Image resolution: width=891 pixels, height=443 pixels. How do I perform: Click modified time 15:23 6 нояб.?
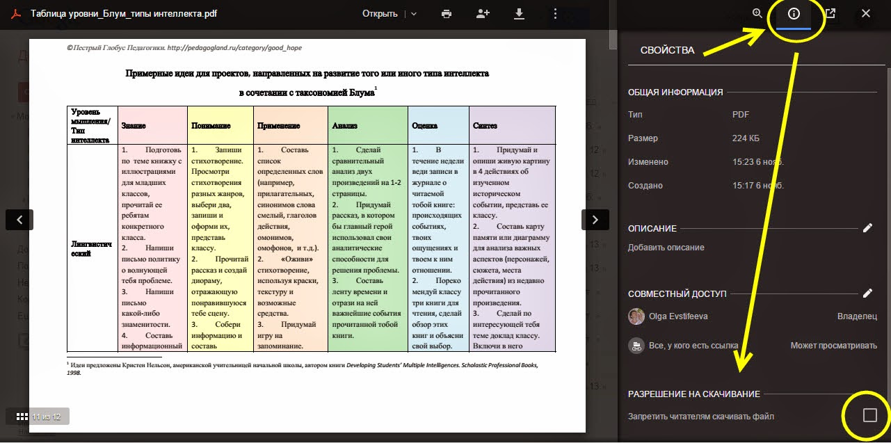(x=758, y=162)
